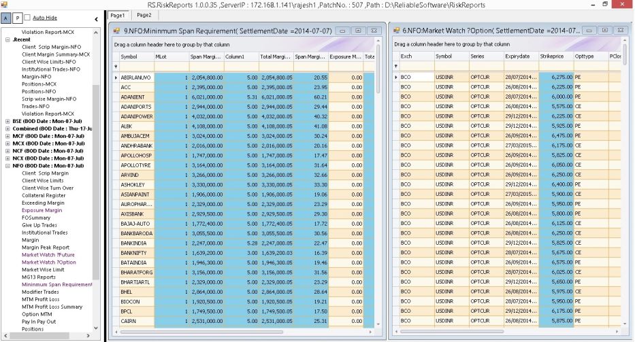Click Exch filter field in Market Watch grid

tap(417, 66)
